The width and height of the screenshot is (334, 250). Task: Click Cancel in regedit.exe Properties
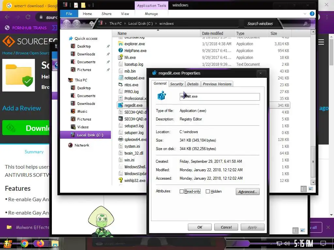pos(226,227)
